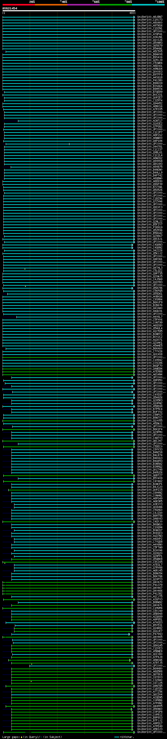Image resolution: width=167 pixels, height=739 pixels.
Task: Click UniRef100_A8NX16 label
Action: (150, 106)
